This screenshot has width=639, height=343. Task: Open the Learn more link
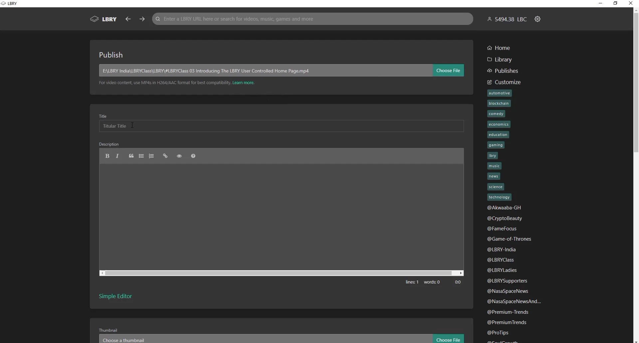coord(243,83)
